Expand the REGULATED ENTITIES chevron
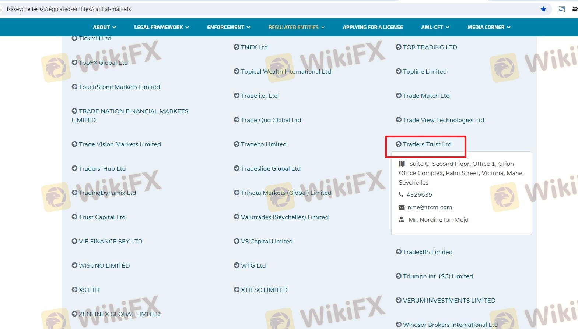This screenshot has height=329, width=578. [x=323, y=27]
